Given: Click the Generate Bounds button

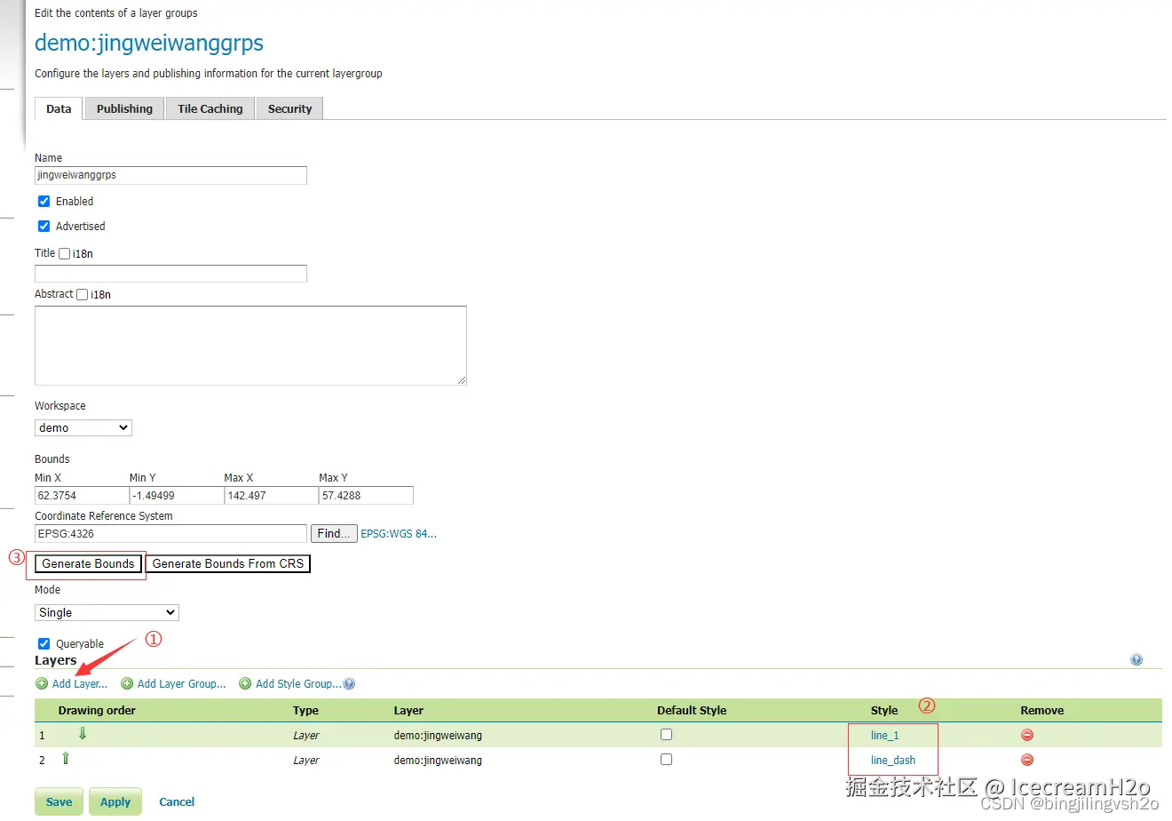Looking at the screenshot, I should (88, 563).
